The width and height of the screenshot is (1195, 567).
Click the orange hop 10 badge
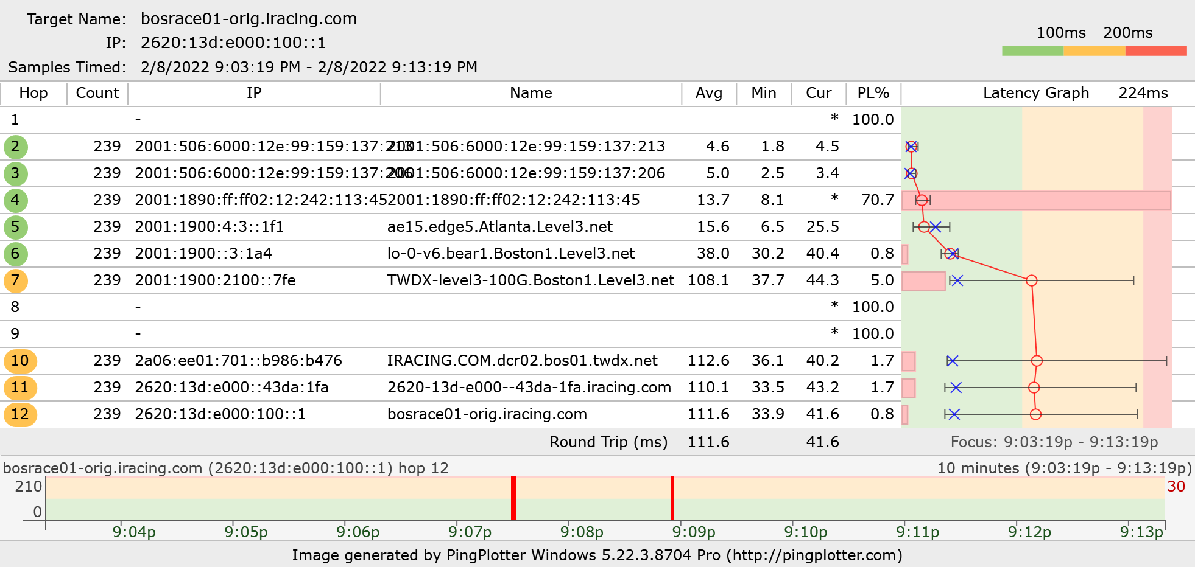click(x=20, y=361)
